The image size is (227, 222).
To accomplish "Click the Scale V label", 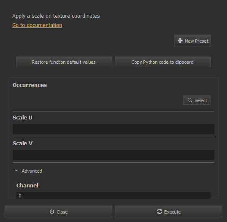I will (x=22, y=143).
